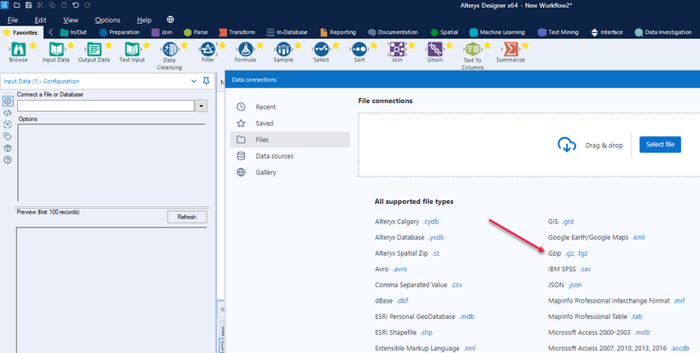Open Gallery data connections
Viewport: 700px width, 353px height.
point(290,172)
